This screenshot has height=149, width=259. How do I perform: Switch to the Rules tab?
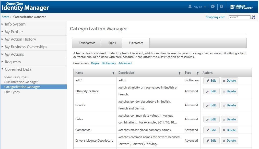112,43
